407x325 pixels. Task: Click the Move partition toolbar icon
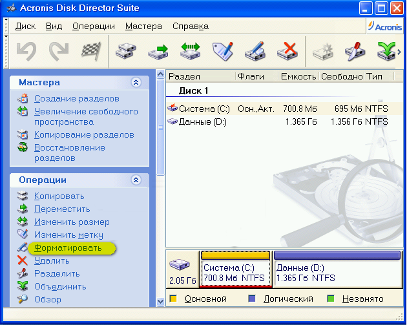[158, 52]
